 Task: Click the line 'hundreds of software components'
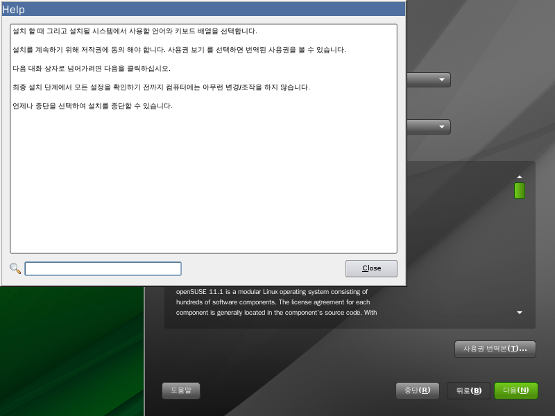point(273,302)
